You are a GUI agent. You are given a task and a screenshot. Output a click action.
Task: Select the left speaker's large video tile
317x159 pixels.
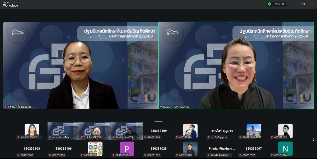81,65
